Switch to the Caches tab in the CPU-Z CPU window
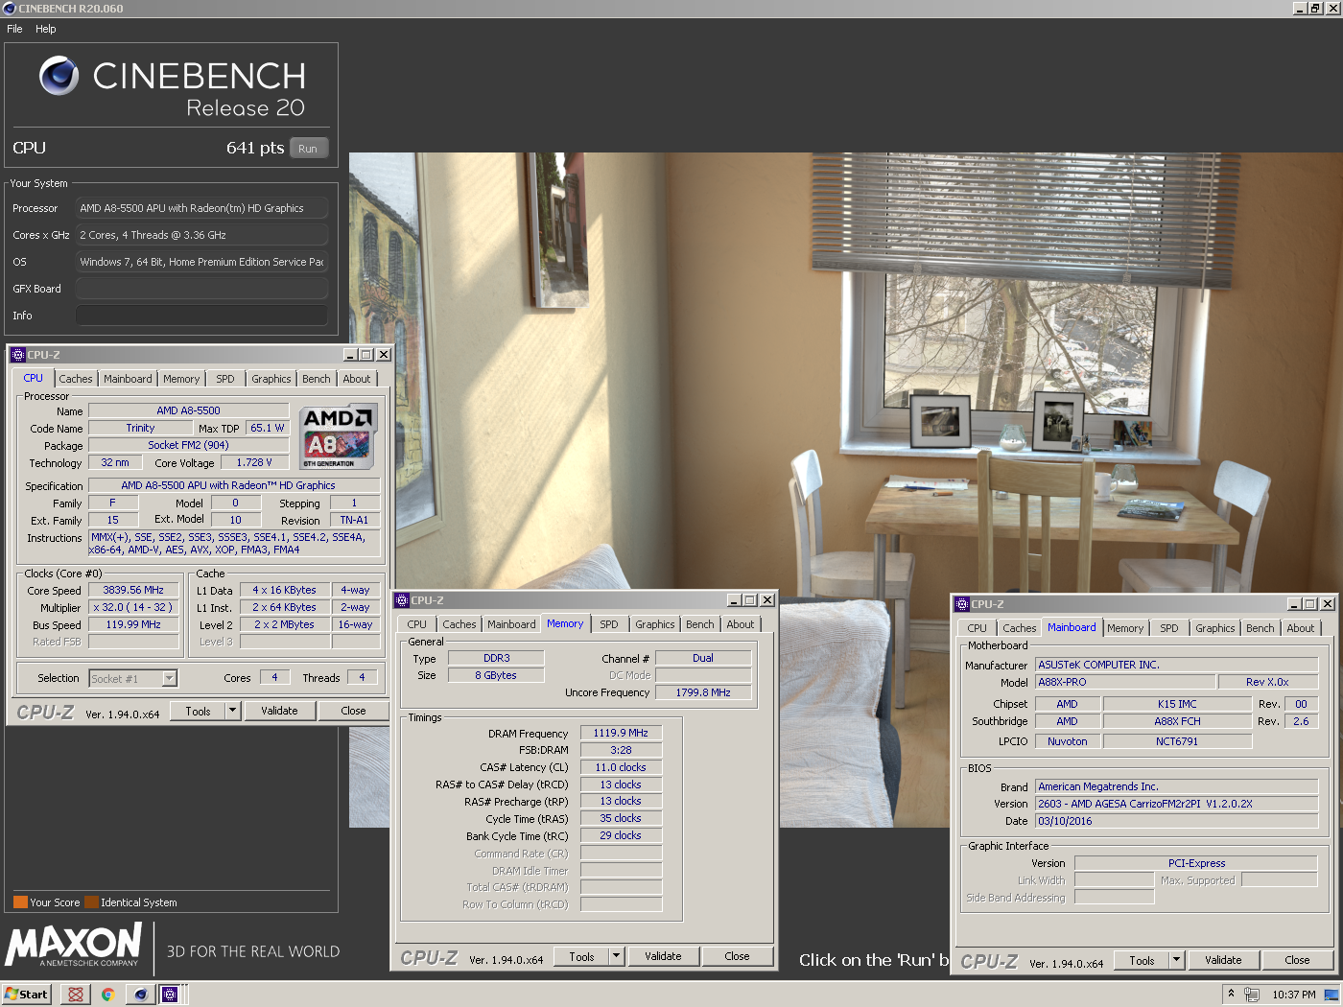 coord(76,379)
